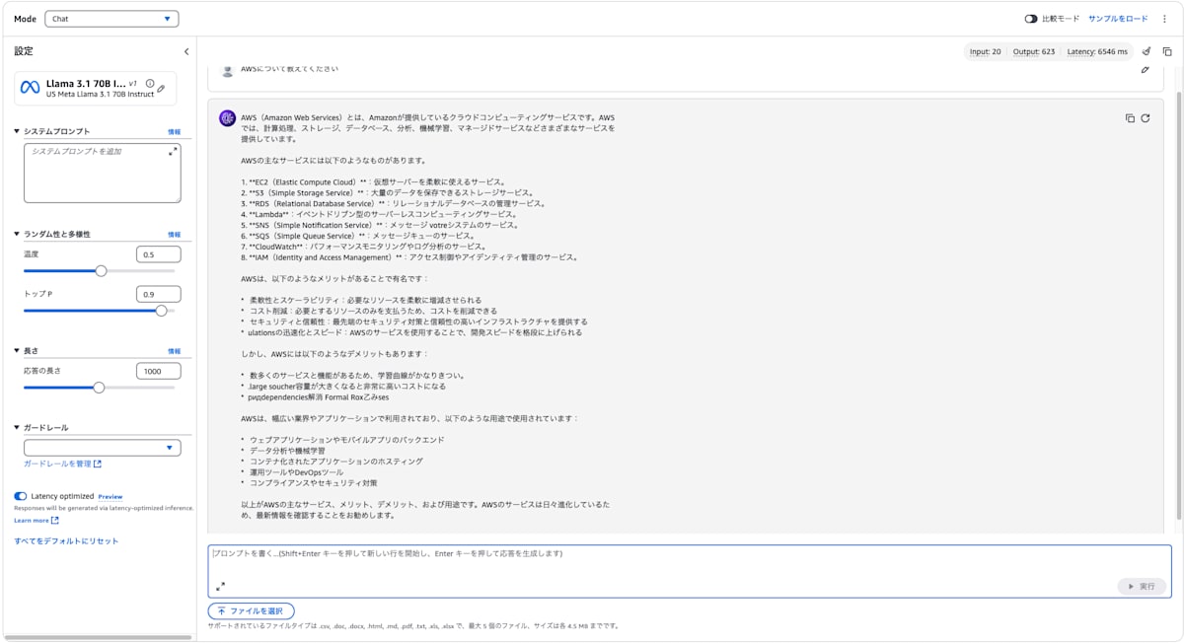Click the Input: 20 token metric
Screen dimensions: 1184x644
985,51
